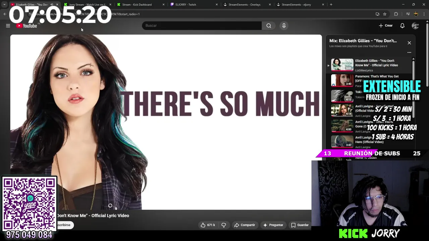Open the YouTube account avatar menu

pos(415,25)
